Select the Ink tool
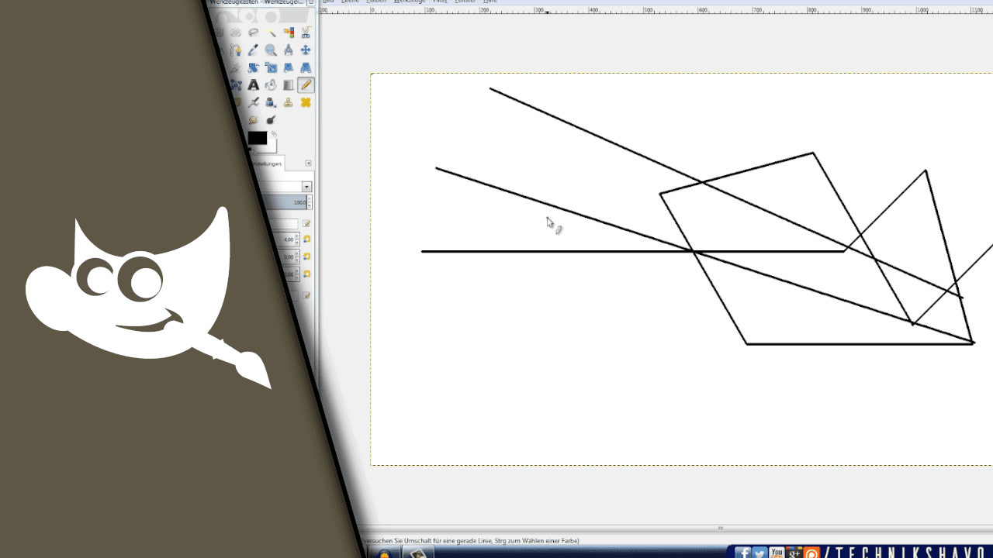Image resolution: width=993 pixels, height=558 pixels. 271,102
